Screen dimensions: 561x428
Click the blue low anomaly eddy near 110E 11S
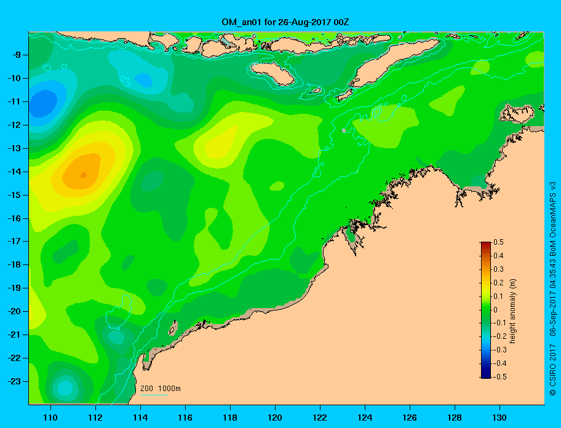pos(43,103)
